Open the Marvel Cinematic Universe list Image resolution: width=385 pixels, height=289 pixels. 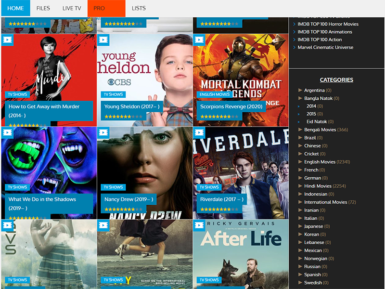[x=325, y=47]
